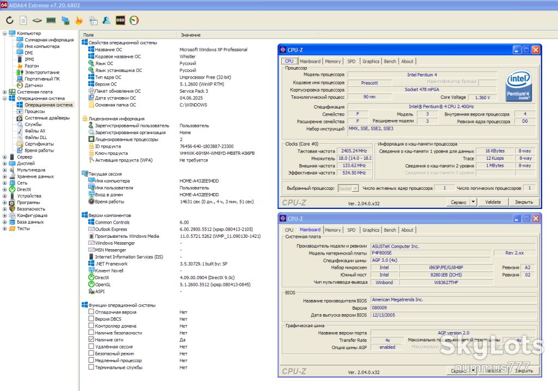This screenshot has height=391, width=558.
Task: Toggle the Терминальные службы checkbox
Action: (91, 367)
